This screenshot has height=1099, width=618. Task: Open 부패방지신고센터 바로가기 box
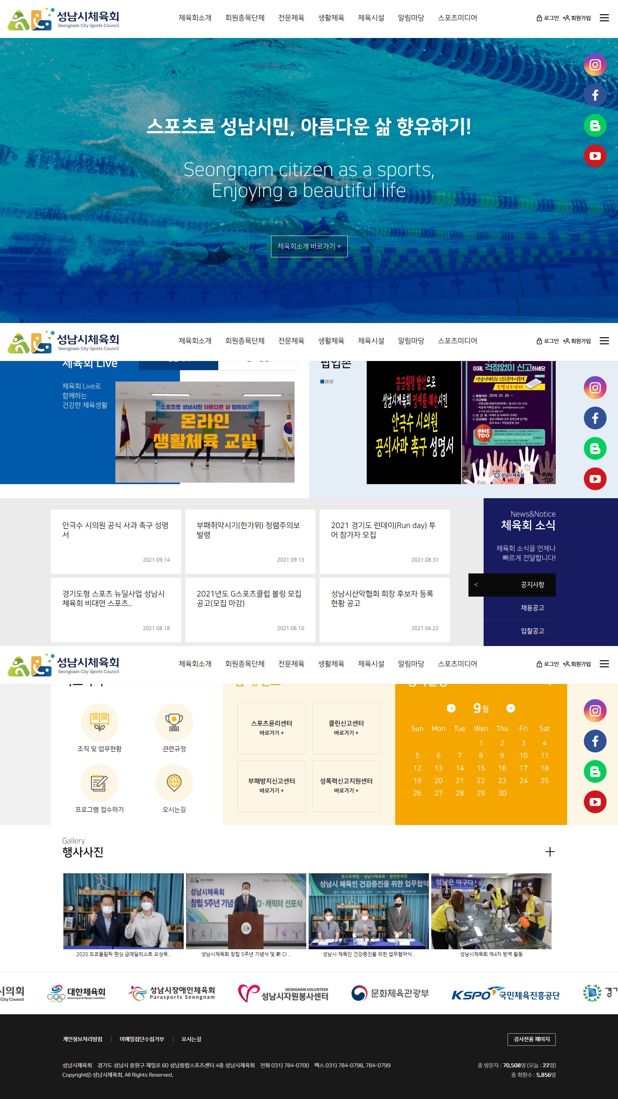271,786
